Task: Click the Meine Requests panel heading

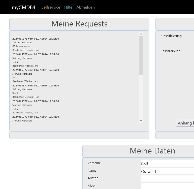Action: pos(79,24)
